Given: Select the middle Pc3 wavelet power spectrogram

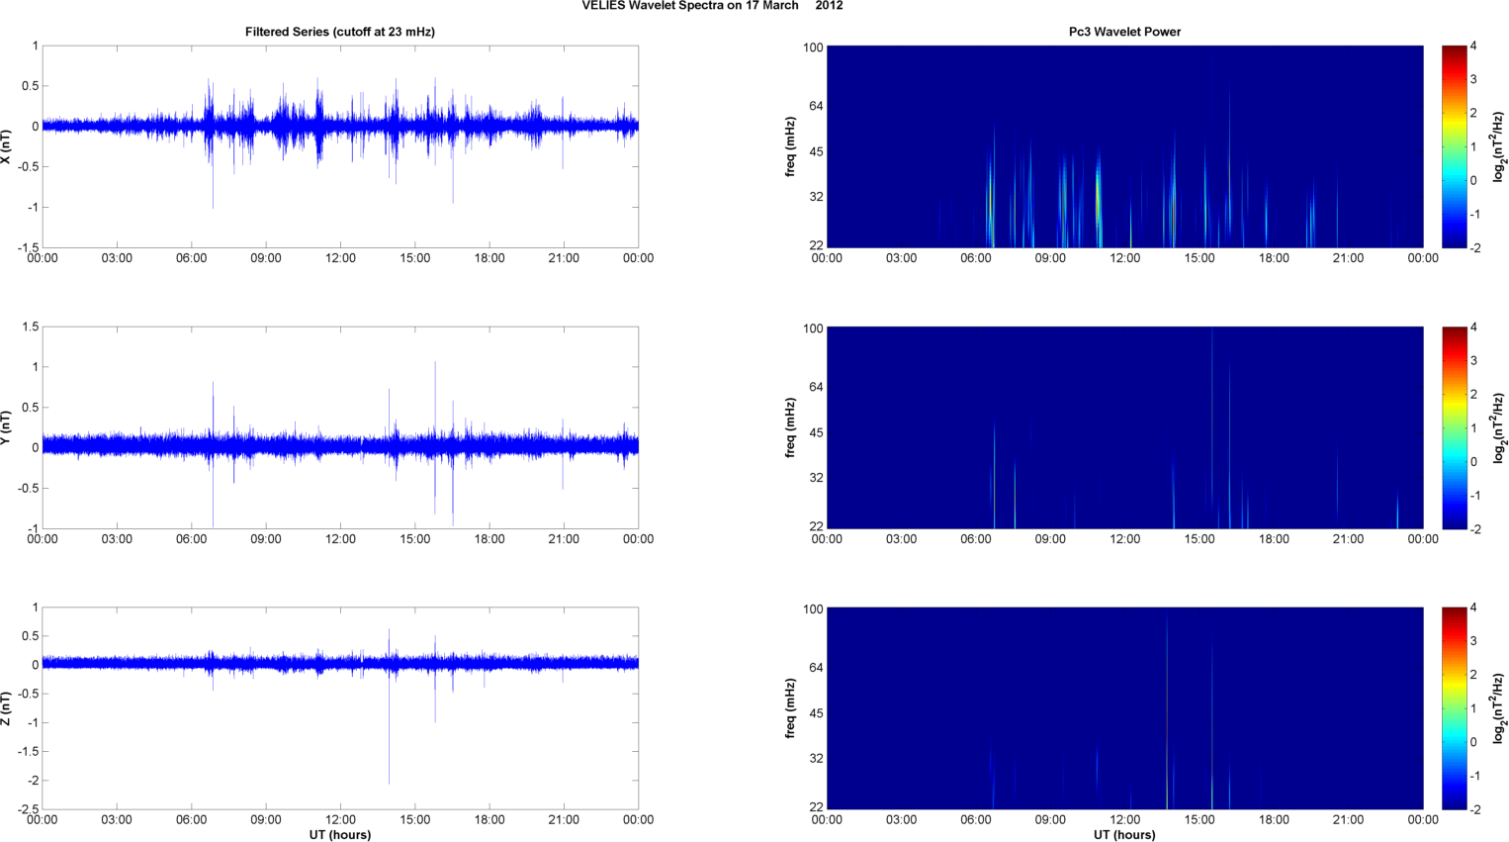Looking at the screenshot, I should [x=1124, y=427].
